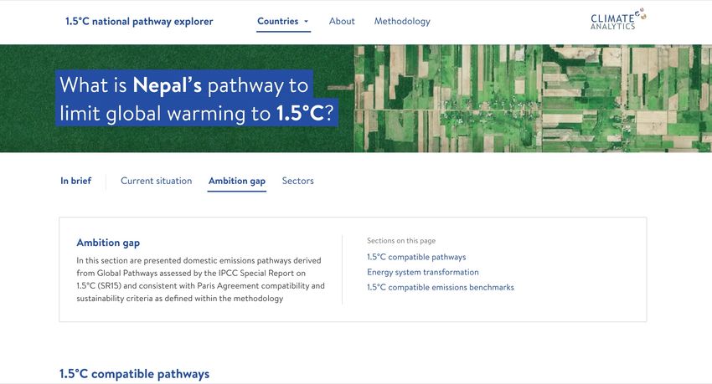Click the Climate Analytics logo

[x=618, y=19]
